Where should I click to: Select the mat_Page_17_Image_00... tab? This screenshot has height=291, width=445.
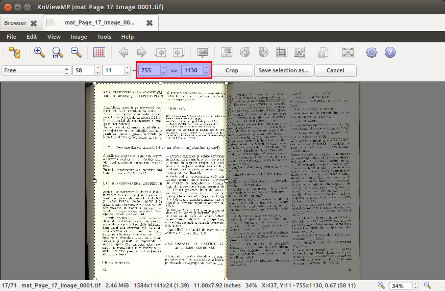[x=100, y=22]
